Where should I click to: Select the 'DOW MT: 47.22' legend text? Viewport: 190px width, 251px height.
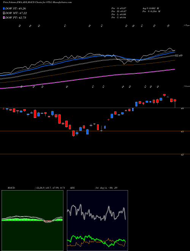pyautogui.click(x=16, y=13)
